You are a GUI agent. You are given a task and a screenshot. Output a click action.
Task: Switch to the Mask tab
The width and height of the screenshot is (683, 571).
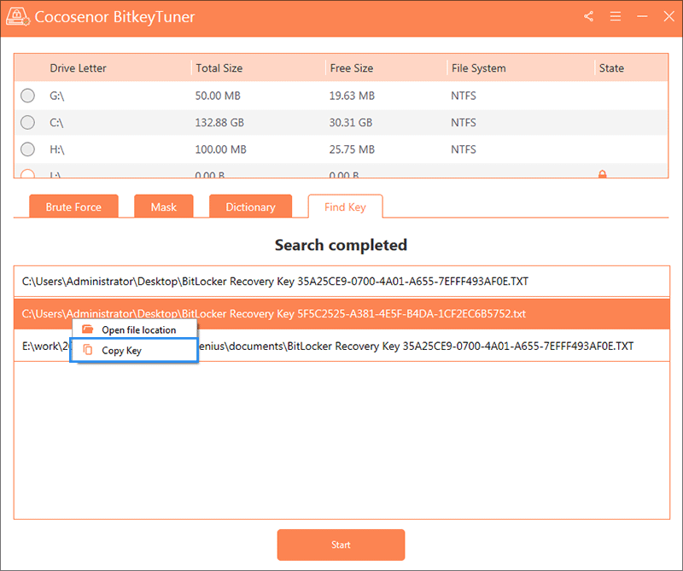click(164, 207)
